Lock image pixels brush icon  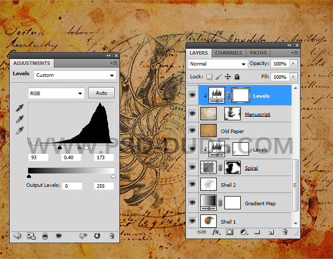[219, 77]
